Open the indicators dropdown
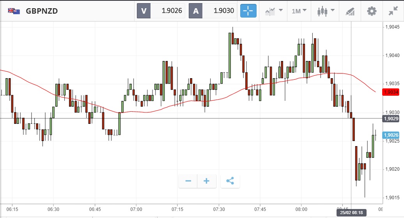404x218 pixels. 275,11
